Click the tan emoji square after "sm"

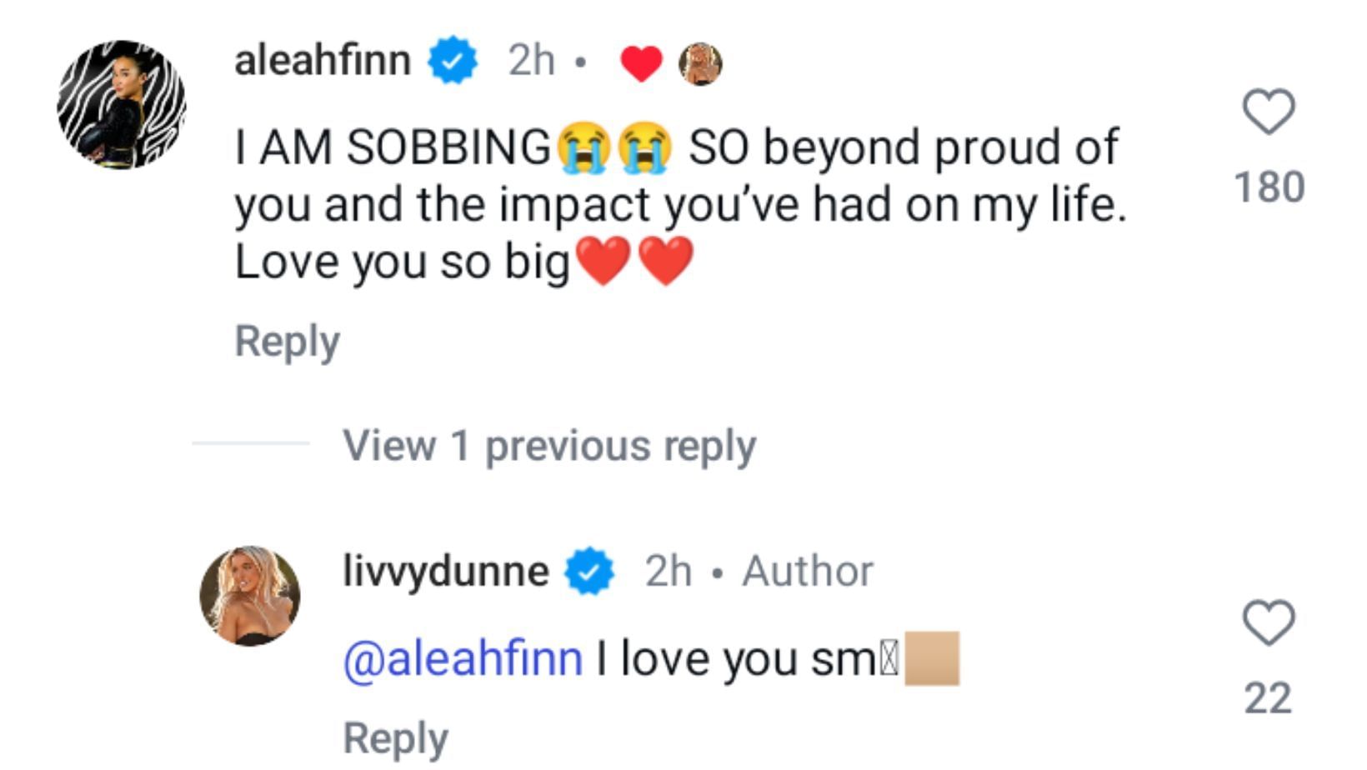[x=932, y=659]
